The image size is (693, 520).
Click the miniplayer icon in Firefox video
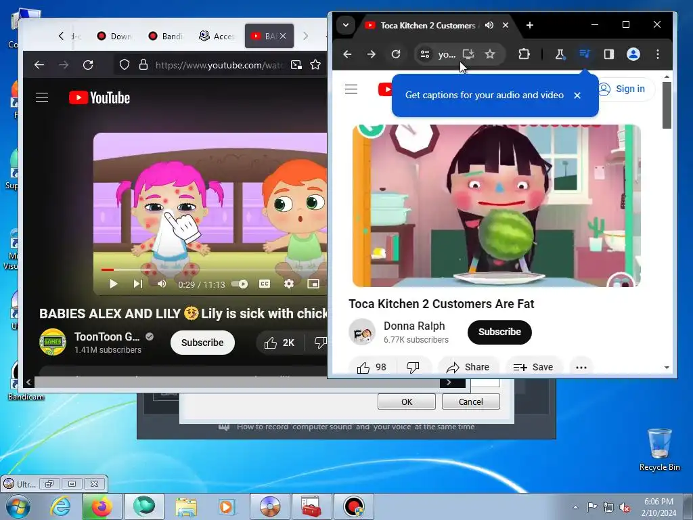tap(313, 284)
